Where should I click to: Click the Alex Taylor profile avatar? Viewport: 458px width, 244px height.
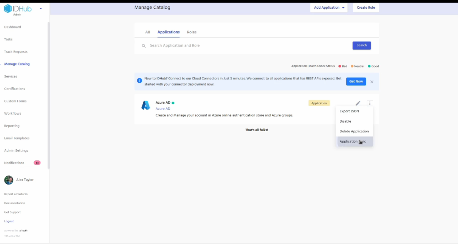(9, 180)
